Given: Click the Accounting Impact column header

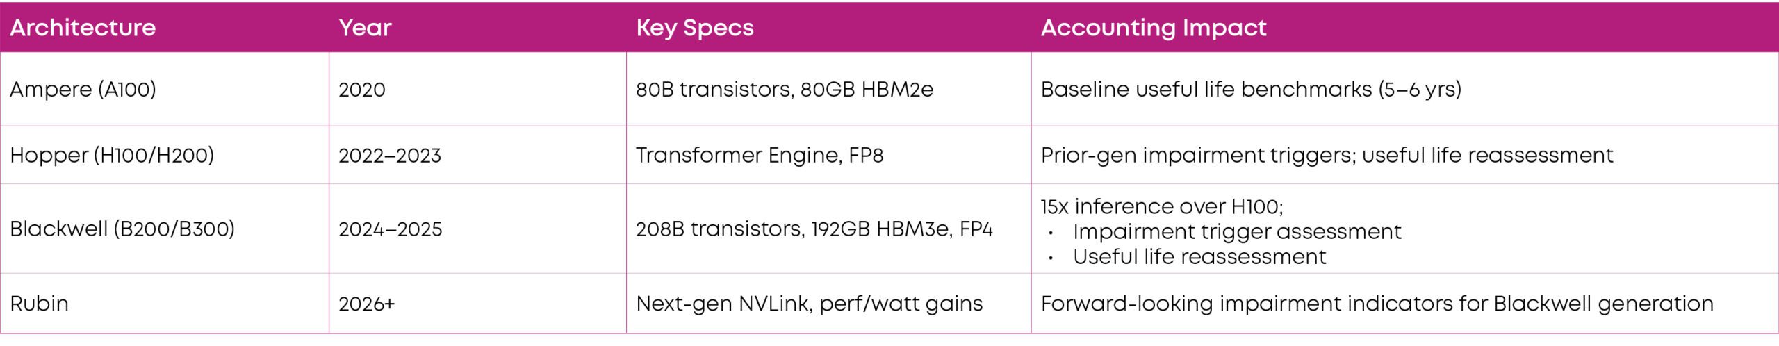Looking at the screenshot, I should (x=1153, y=28).
